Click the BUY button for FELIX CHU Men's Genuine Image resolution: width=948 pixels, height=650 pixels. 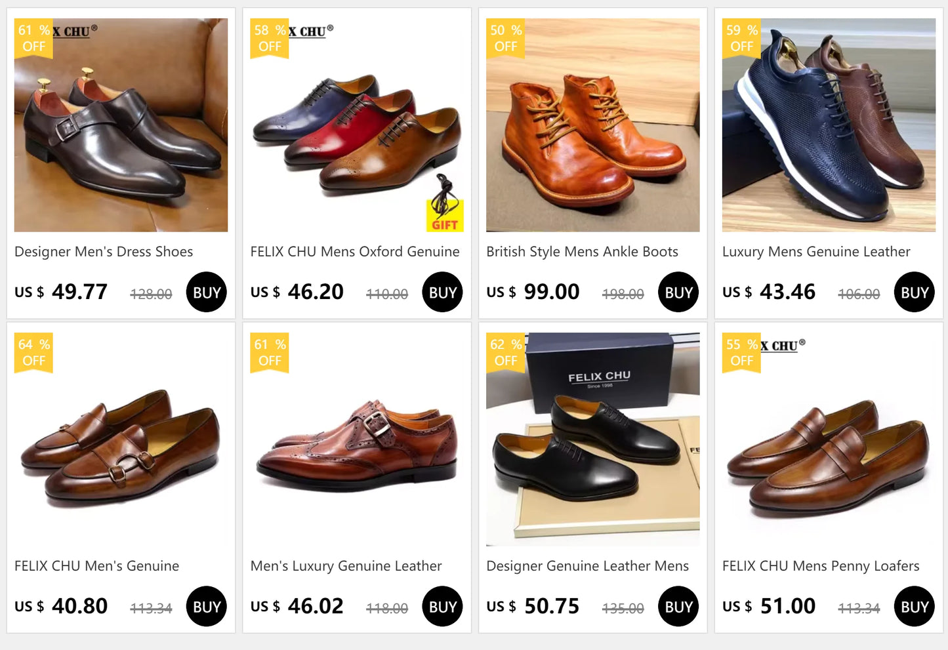206,606
